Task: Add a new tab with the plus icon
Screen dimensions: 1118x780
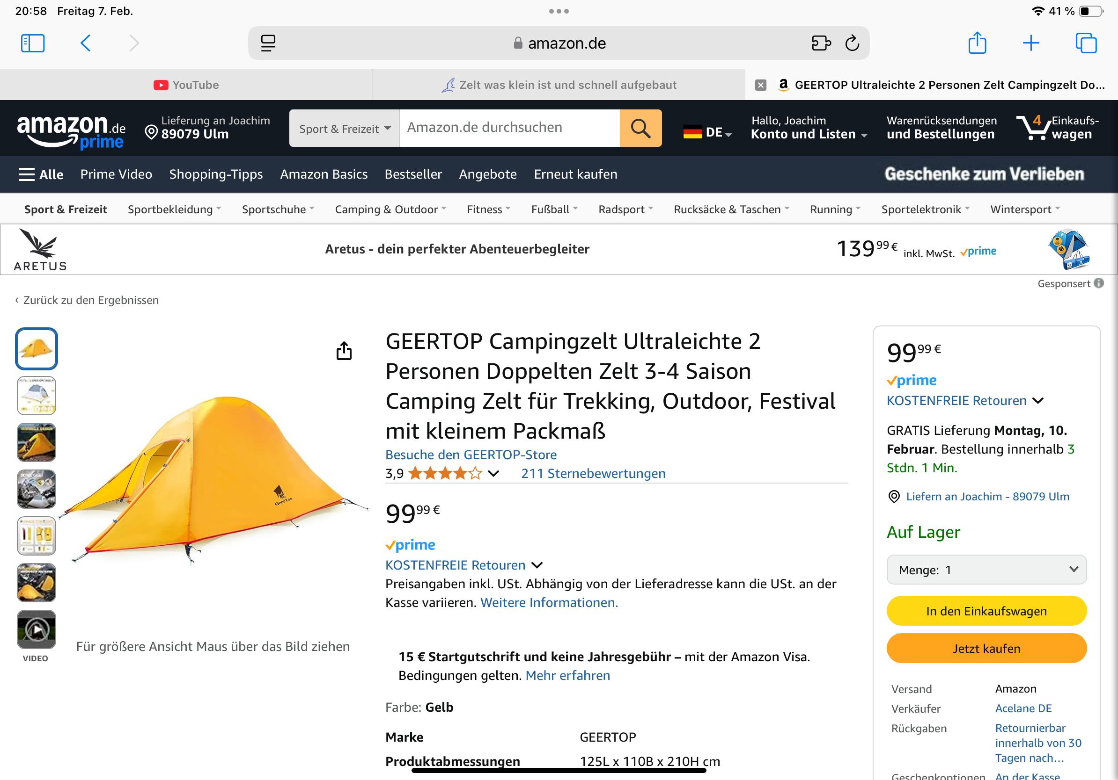Action: pyautogui.click(x=1030, y=43)
